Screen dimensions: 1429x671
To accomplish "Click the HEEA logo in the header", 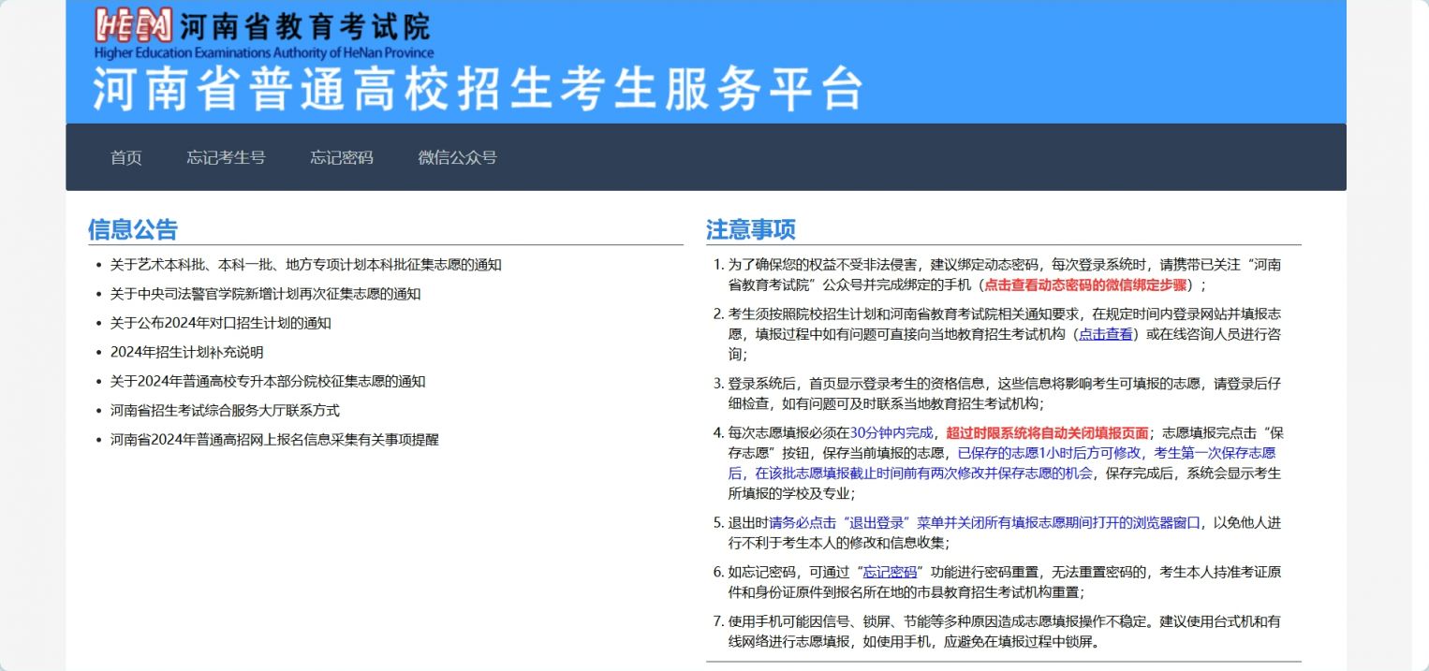I will [134, 25].
